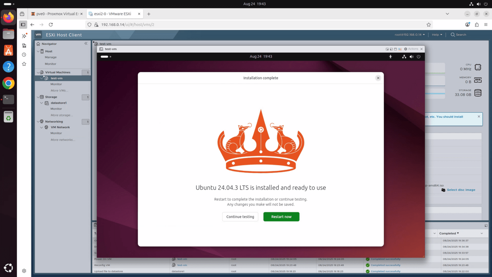The height and width of the screenshot is (277, 492).
Task: Choose Continue testing in the installer
Action: click(x=240, y=217)
